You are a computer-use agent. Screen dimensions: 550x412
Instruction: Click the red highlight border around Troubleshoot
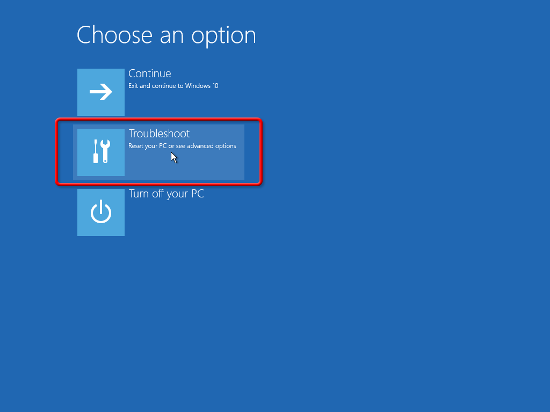tap(158, 120)
